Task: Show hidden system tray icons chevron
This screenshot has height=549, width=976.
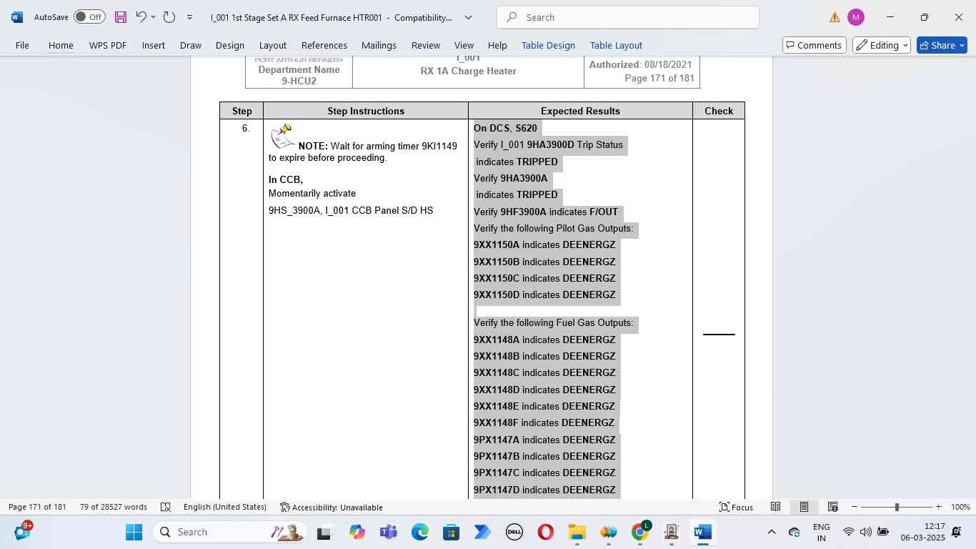Action: click(x=771, y=532)
